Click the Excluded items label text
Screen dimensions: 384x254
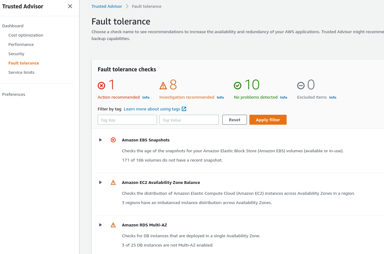pyautogui.click(x=312, y=97)
